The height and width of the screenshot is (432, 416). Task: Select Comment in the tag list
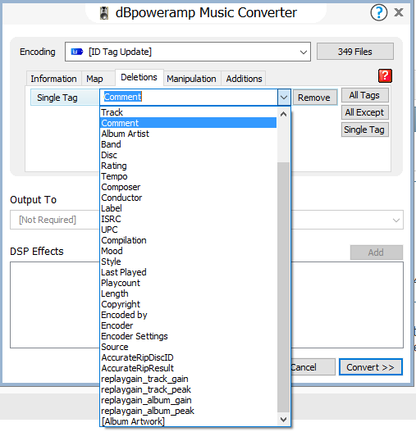tap(188, 123)
